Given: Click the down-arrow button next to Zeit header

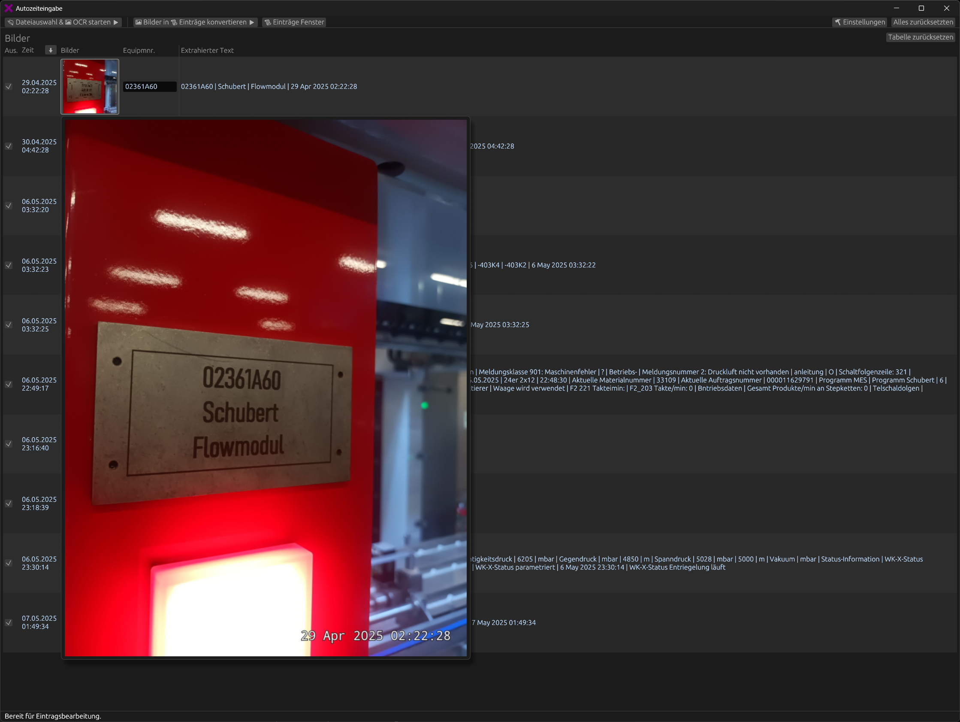Looking at the screenshot, I should click(50, 50).
